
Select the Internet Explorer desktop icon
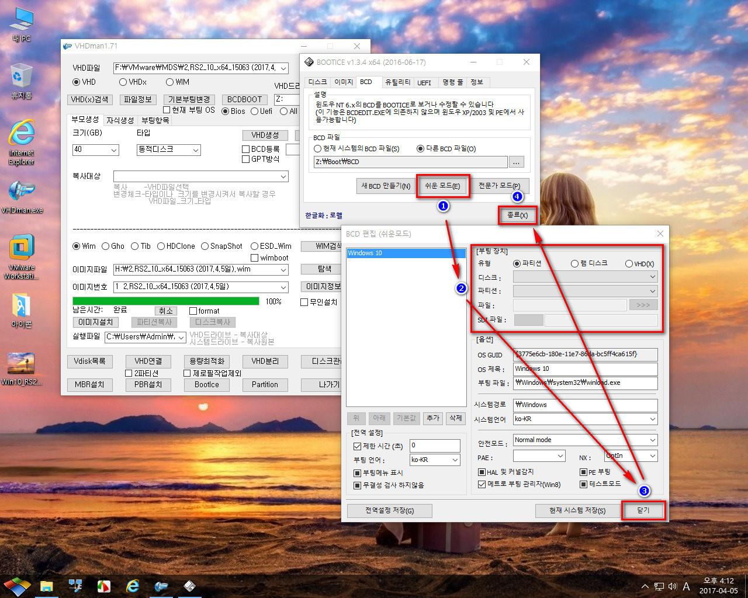click(21, 142)
